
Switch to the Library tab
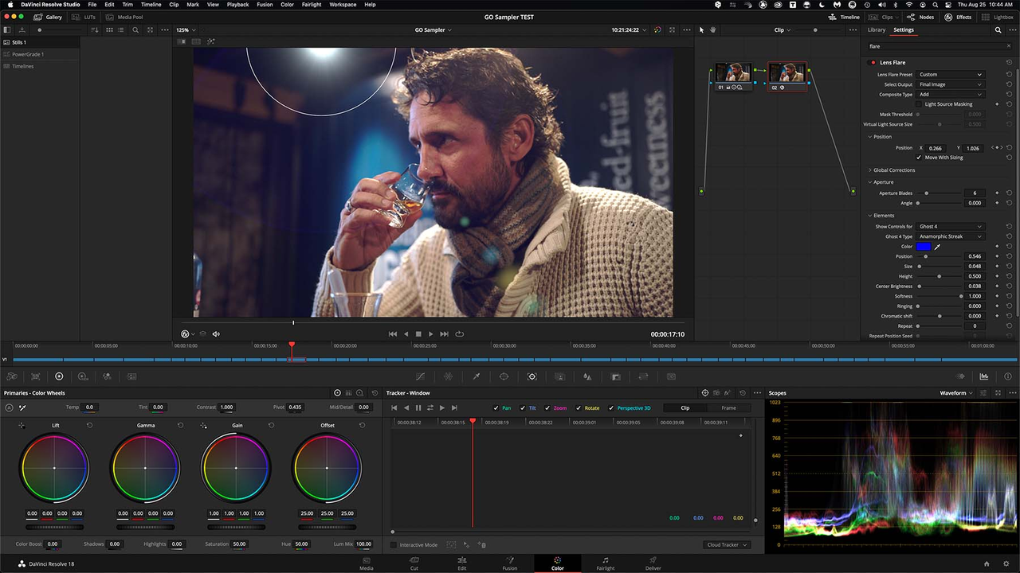[x=877, y=29]
